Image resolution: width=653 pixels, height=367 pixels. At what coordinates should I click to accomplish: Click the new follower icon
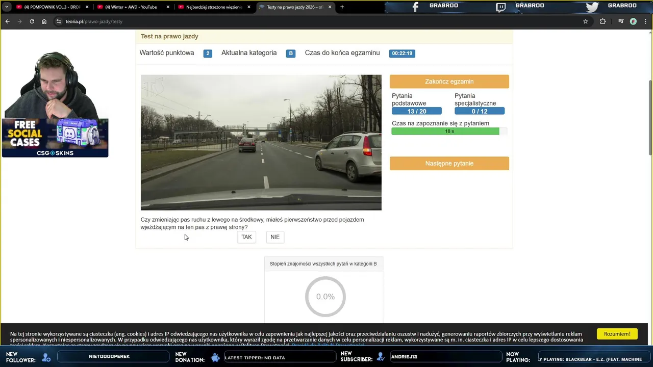click(x=46, y=357)
